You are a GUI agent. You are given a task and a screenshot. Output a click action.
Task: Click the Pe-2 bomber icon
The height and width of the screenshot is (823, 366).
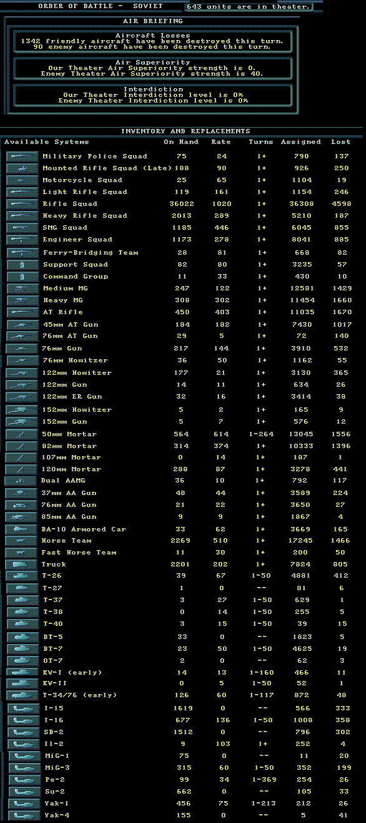click(23, 780)
